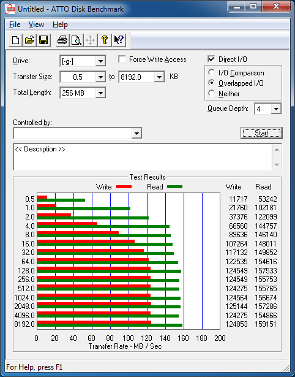The height and width of the screenshot is (377, 295).
Task: Click the New document toolbar icon
Action: pos(16,40)
